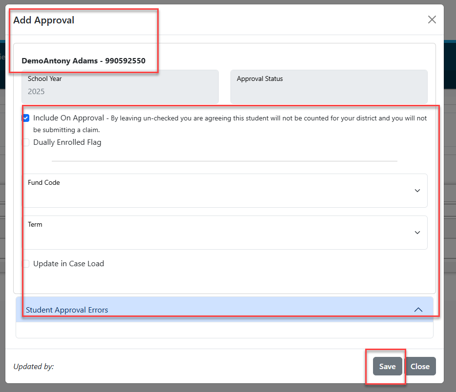Save the approval
This screenshot has height=392, width=456.
click(x=387, y=366)
